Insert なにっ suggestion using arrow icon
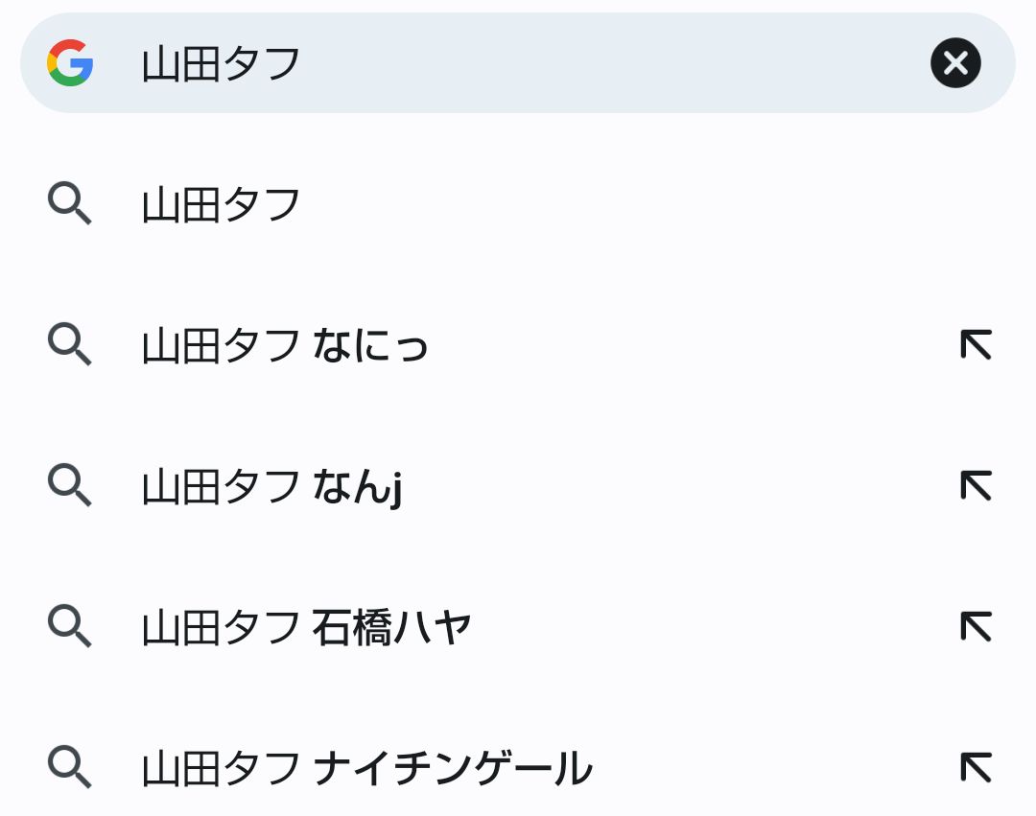The image size is (1036, 816). pos(976,344)
